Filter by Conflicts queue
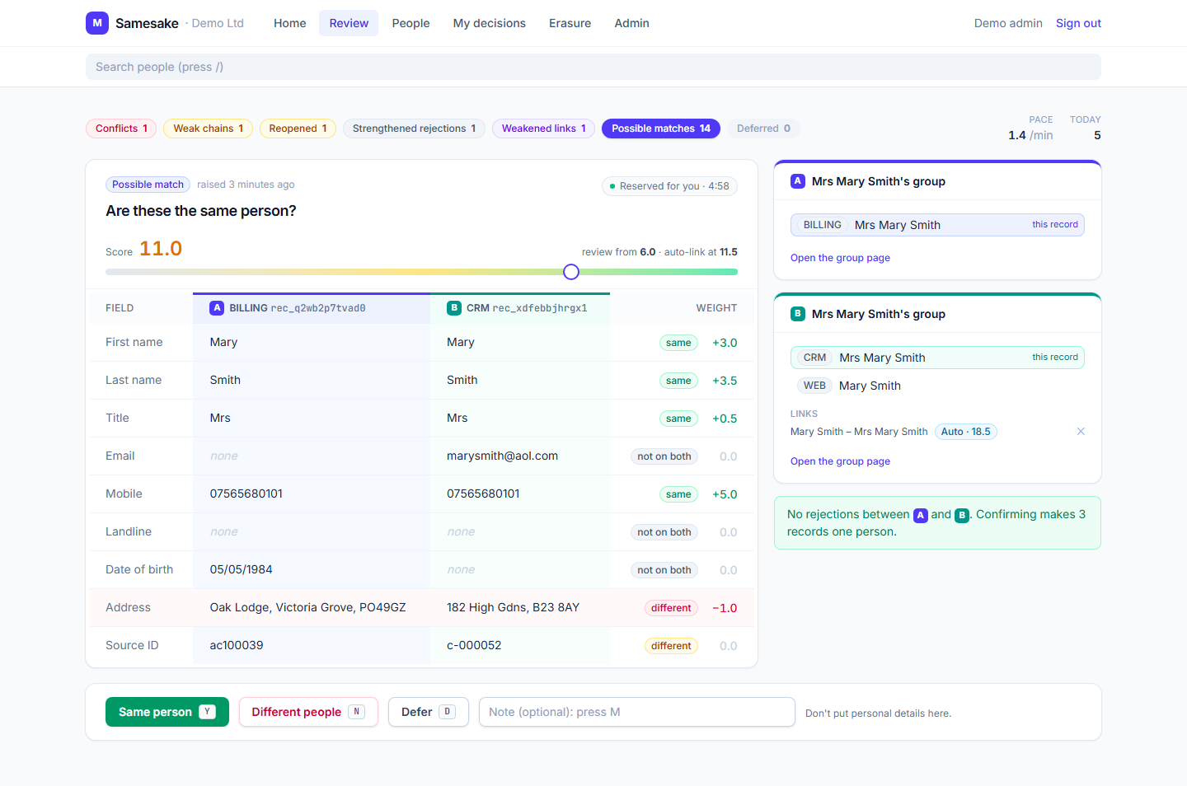Viewport: 1187px width, 786px height. pos(121,129)
